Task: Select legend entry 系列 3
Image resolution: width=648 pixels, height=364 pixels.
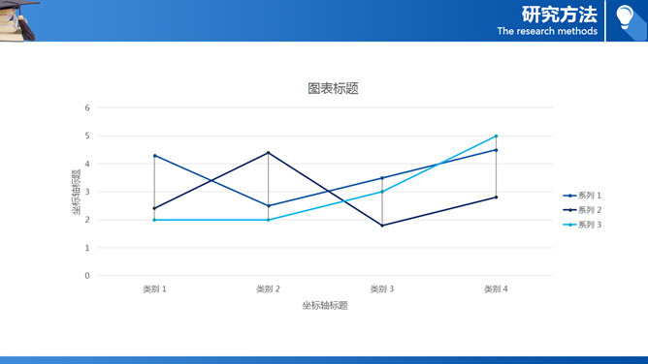Action: point(582,225)
